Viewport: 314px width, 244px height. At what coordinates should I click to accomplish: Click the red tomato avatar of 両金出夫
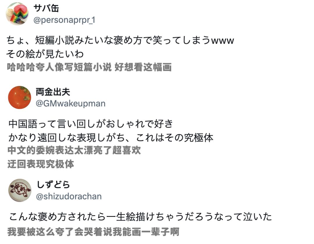coord(19,98)
